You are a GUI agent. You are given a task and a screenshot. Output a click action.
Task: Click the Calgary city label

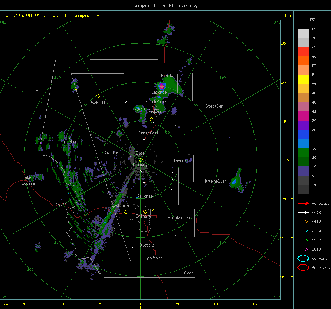coord(143,216)
